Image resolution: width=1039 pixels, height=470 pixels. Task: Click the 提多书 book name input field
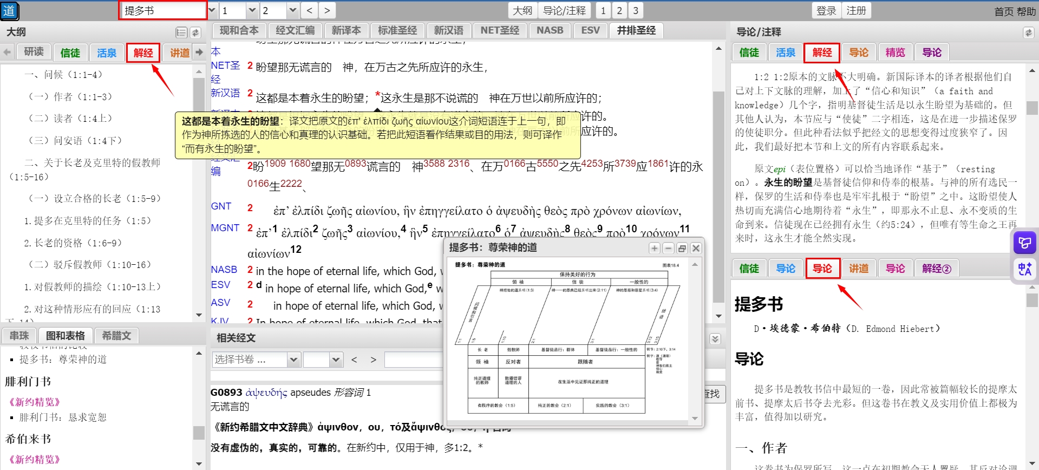coord(163,10)
